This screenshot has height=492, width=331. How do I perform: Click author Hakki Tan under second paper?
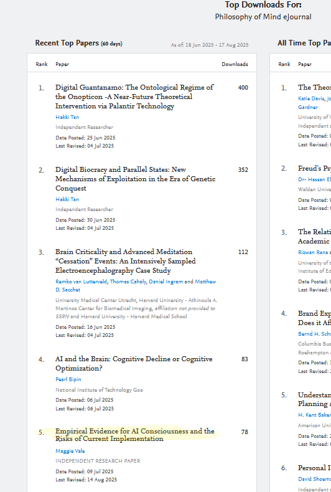(x=67, y=199)
